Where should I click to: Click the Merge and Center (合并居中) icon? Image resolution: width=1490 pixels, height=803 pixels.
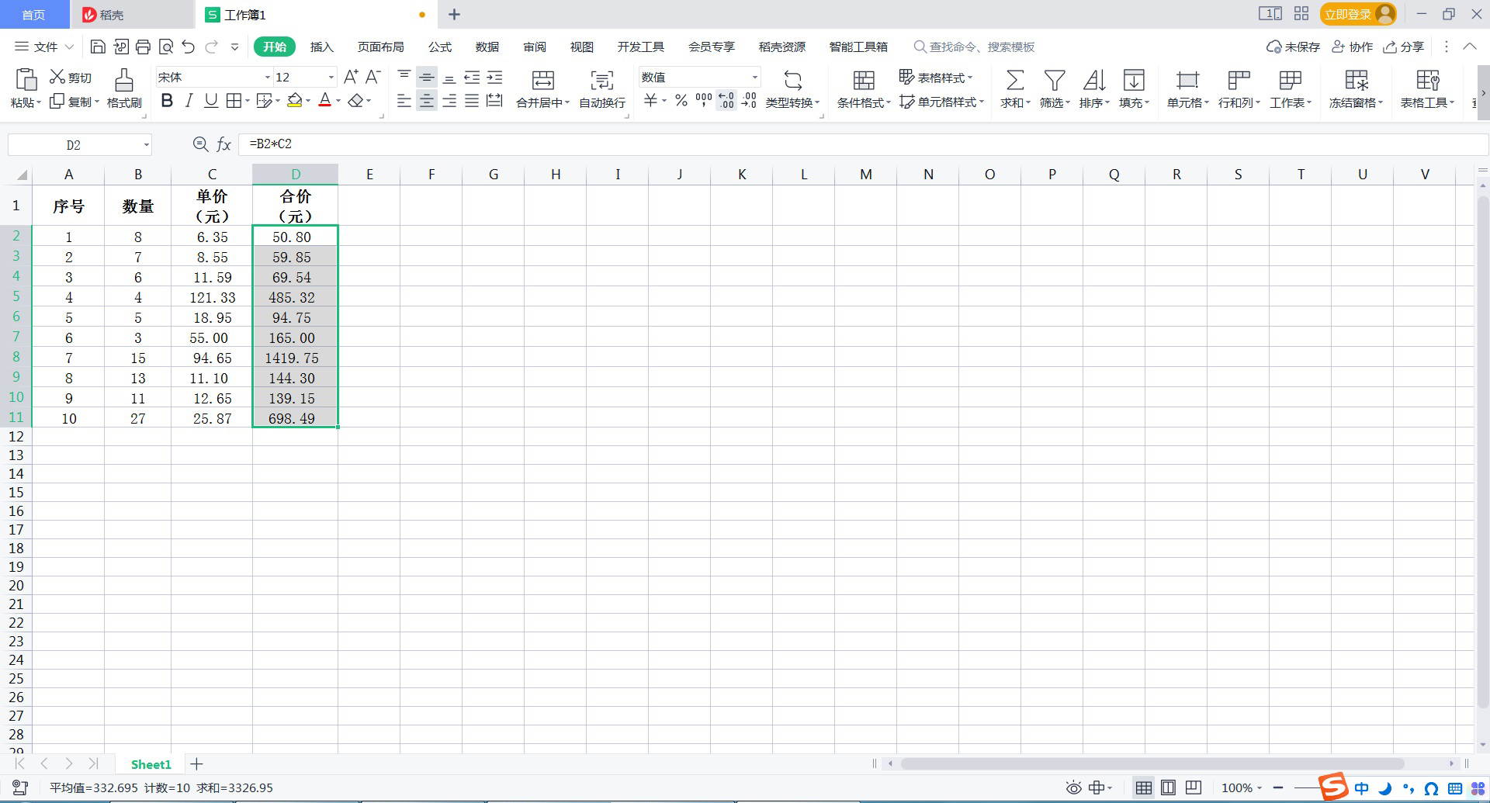point(542,81)
